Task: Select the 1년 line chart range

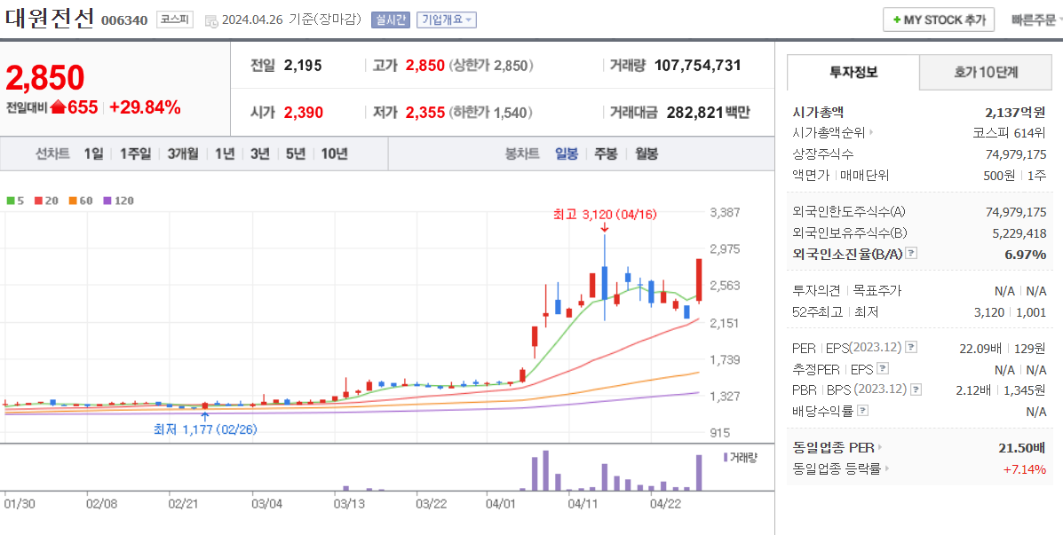Action: [x=225, y=153]
